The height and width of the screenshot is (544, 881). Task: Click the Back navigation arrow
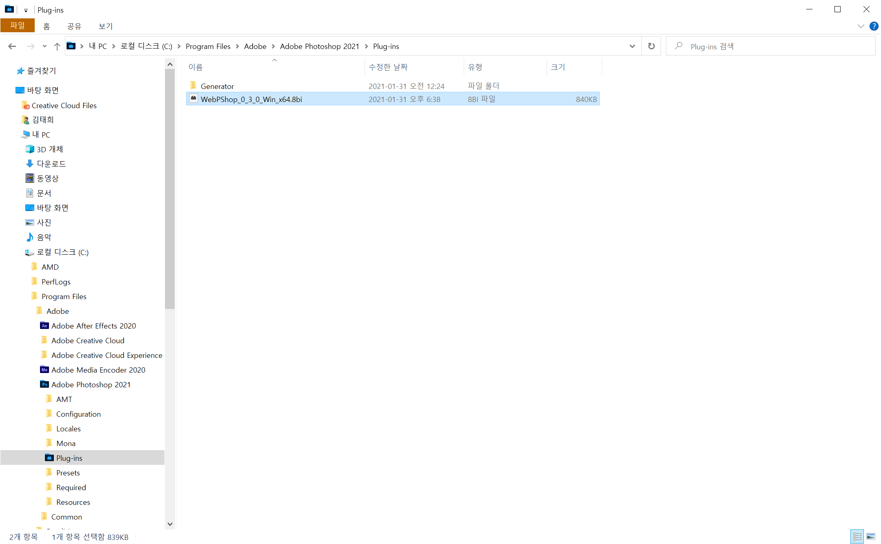[x=12, y=47]
